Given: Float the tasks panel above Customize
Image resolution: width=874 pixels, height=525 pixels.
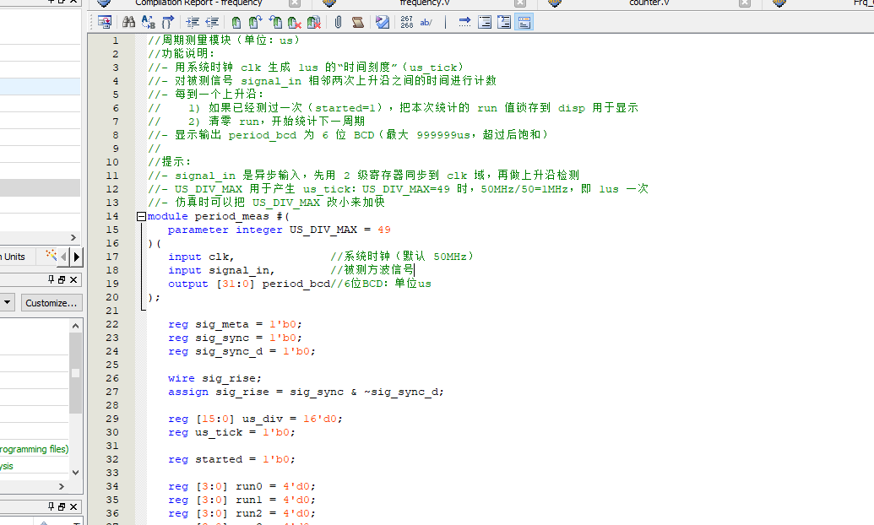Looking at the screenshot, I should 62,279.
